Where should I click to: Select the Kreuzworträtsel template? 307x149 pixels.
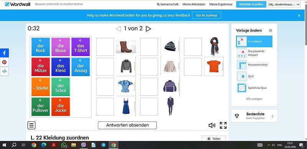coord(254,64)
